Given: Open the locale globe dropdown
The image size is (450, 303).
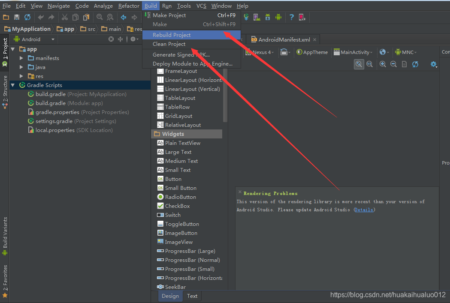Looking at the screenshot, I should tap(384, 52).
